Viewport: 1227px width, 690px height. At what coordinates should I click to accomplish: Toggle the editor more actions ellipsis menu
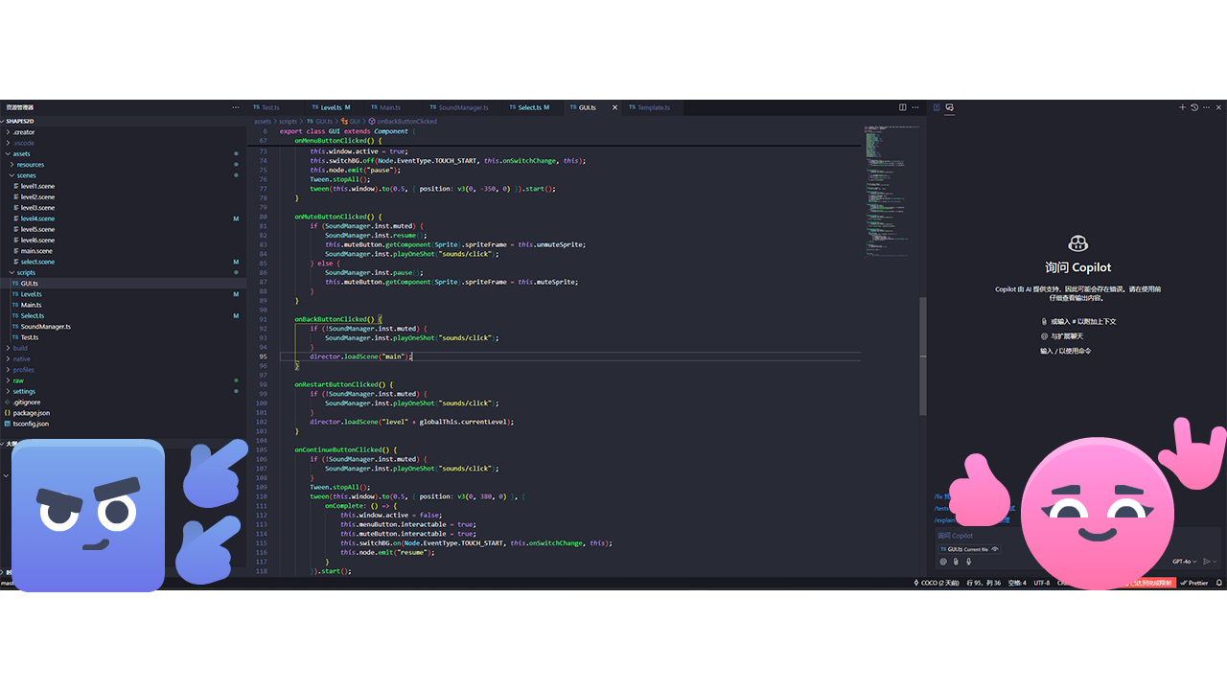click(x=914, y=107)
